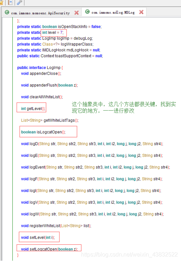The image size is (181, 261).
Task: Click the logWrapperClass field line
Action: coord(55,44)
